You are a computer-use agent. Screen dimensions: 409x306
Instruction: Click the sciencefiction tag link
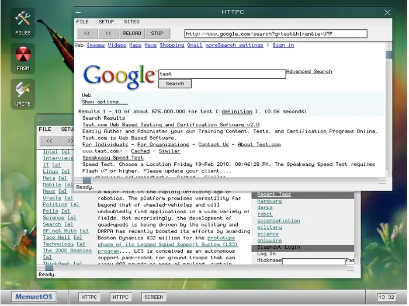[x=279, y=221]
